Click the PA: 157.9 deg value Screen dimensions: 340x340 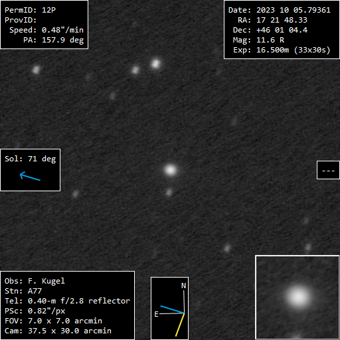(x=53, y=40)
